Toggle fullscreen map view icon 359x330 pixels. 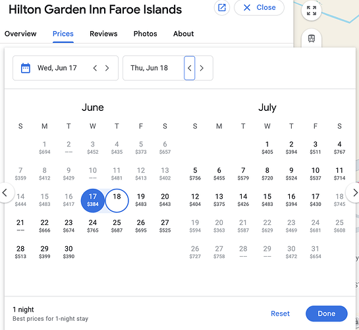[312, 11]
